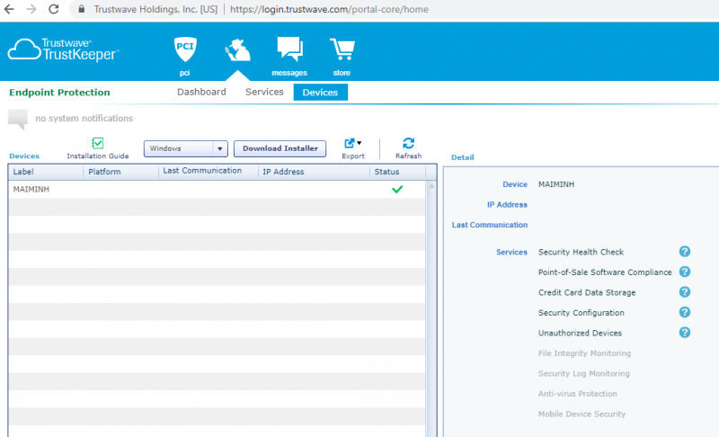The height and width of the screenshot is (437, 719).
Task: Click help icon for Unauthorized Devices
Action: pos(684,333)
